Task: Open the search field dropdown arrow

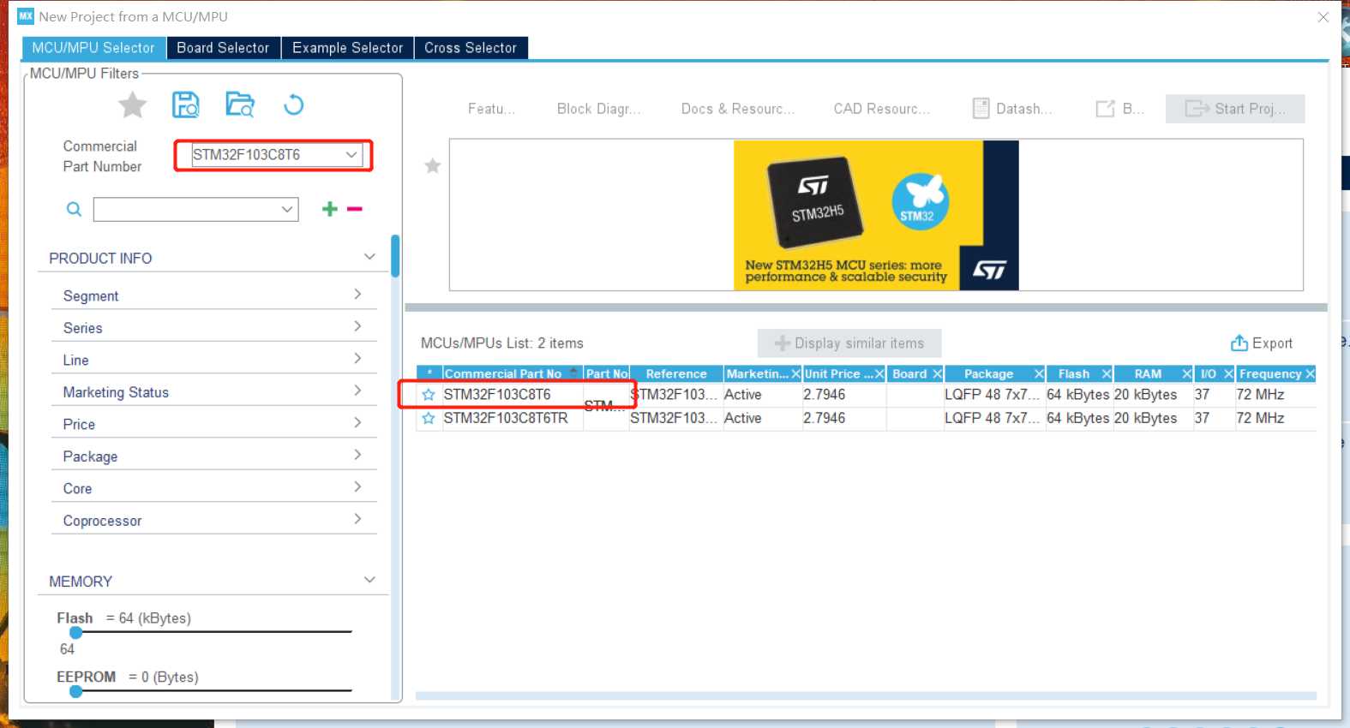Action: tap(287, 209)
